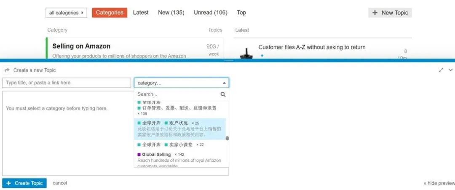The width and height of the screenshot is (455, 190).
Task: Click the New Topic button
Action: pyautogui.click(x=390, y=13)
